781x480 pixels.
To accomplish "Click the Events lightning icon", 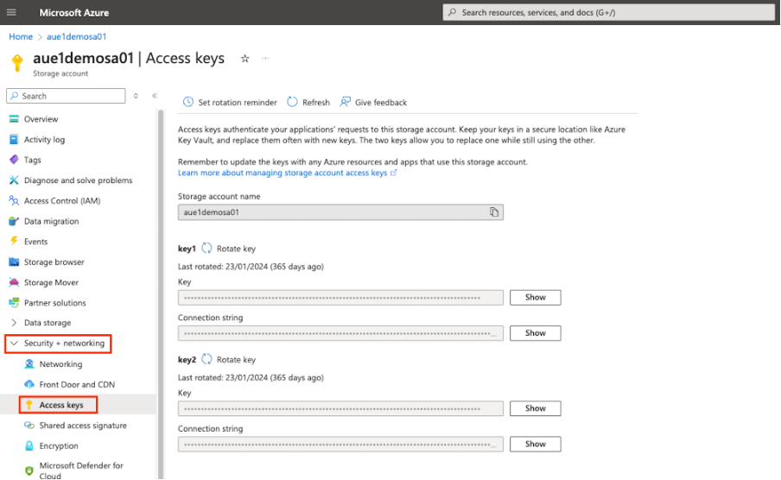I will click(x=14, y=242).
